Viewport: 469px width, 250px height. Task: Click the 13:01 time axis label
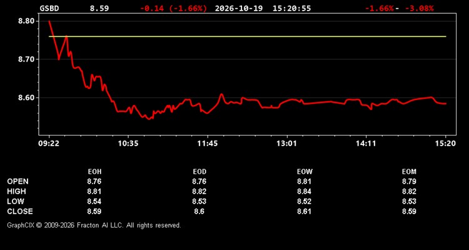[287, 144]
